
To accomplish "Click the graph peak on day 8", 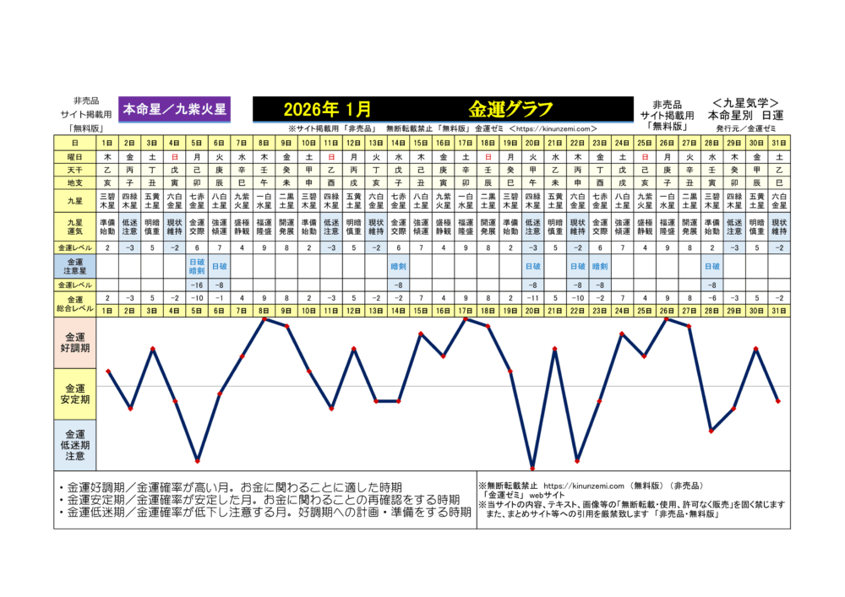I will [264, 319].
